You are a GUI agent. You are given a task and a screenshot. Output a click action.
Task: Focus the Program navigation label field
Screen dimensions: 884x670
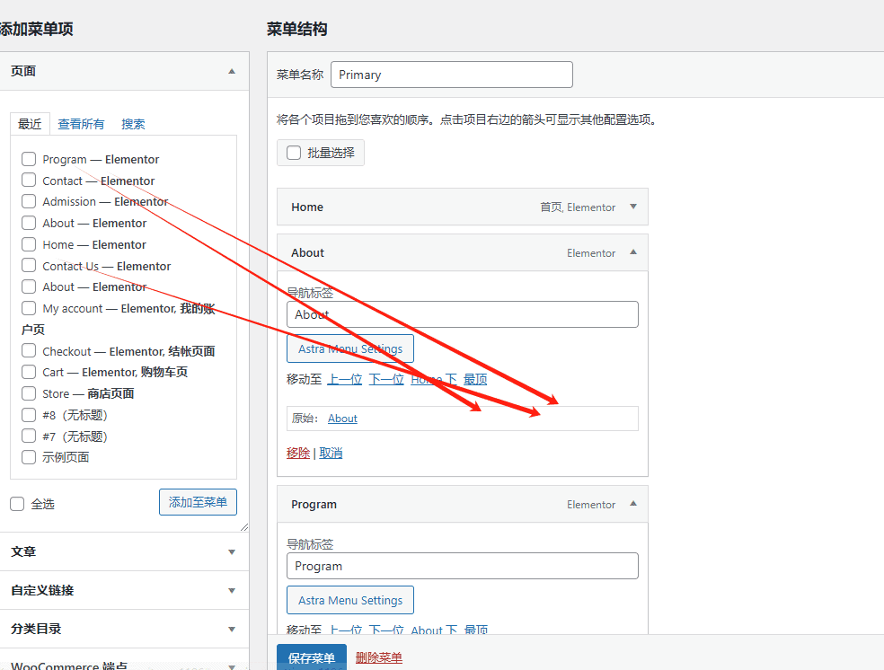(x=463, y=566)
